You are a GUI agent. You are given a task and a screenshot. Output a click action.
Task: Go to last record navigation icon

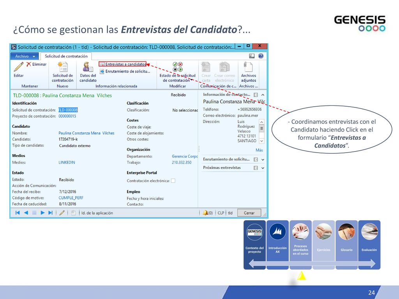[50, 213]
